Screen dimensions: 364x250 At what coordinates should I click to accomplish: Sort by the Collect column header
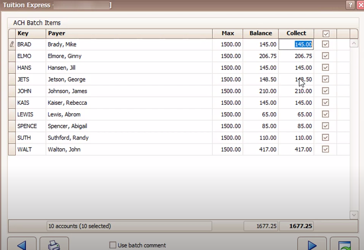click(x=296, y=33)
